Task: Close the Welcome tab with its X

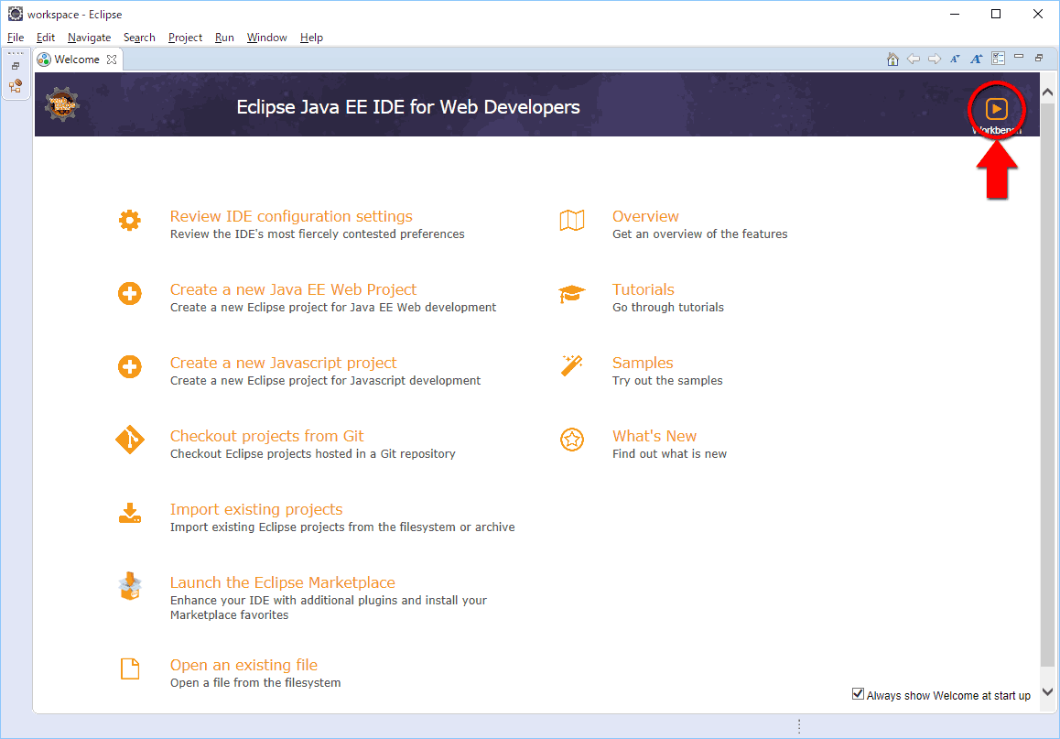Action: 112,60
